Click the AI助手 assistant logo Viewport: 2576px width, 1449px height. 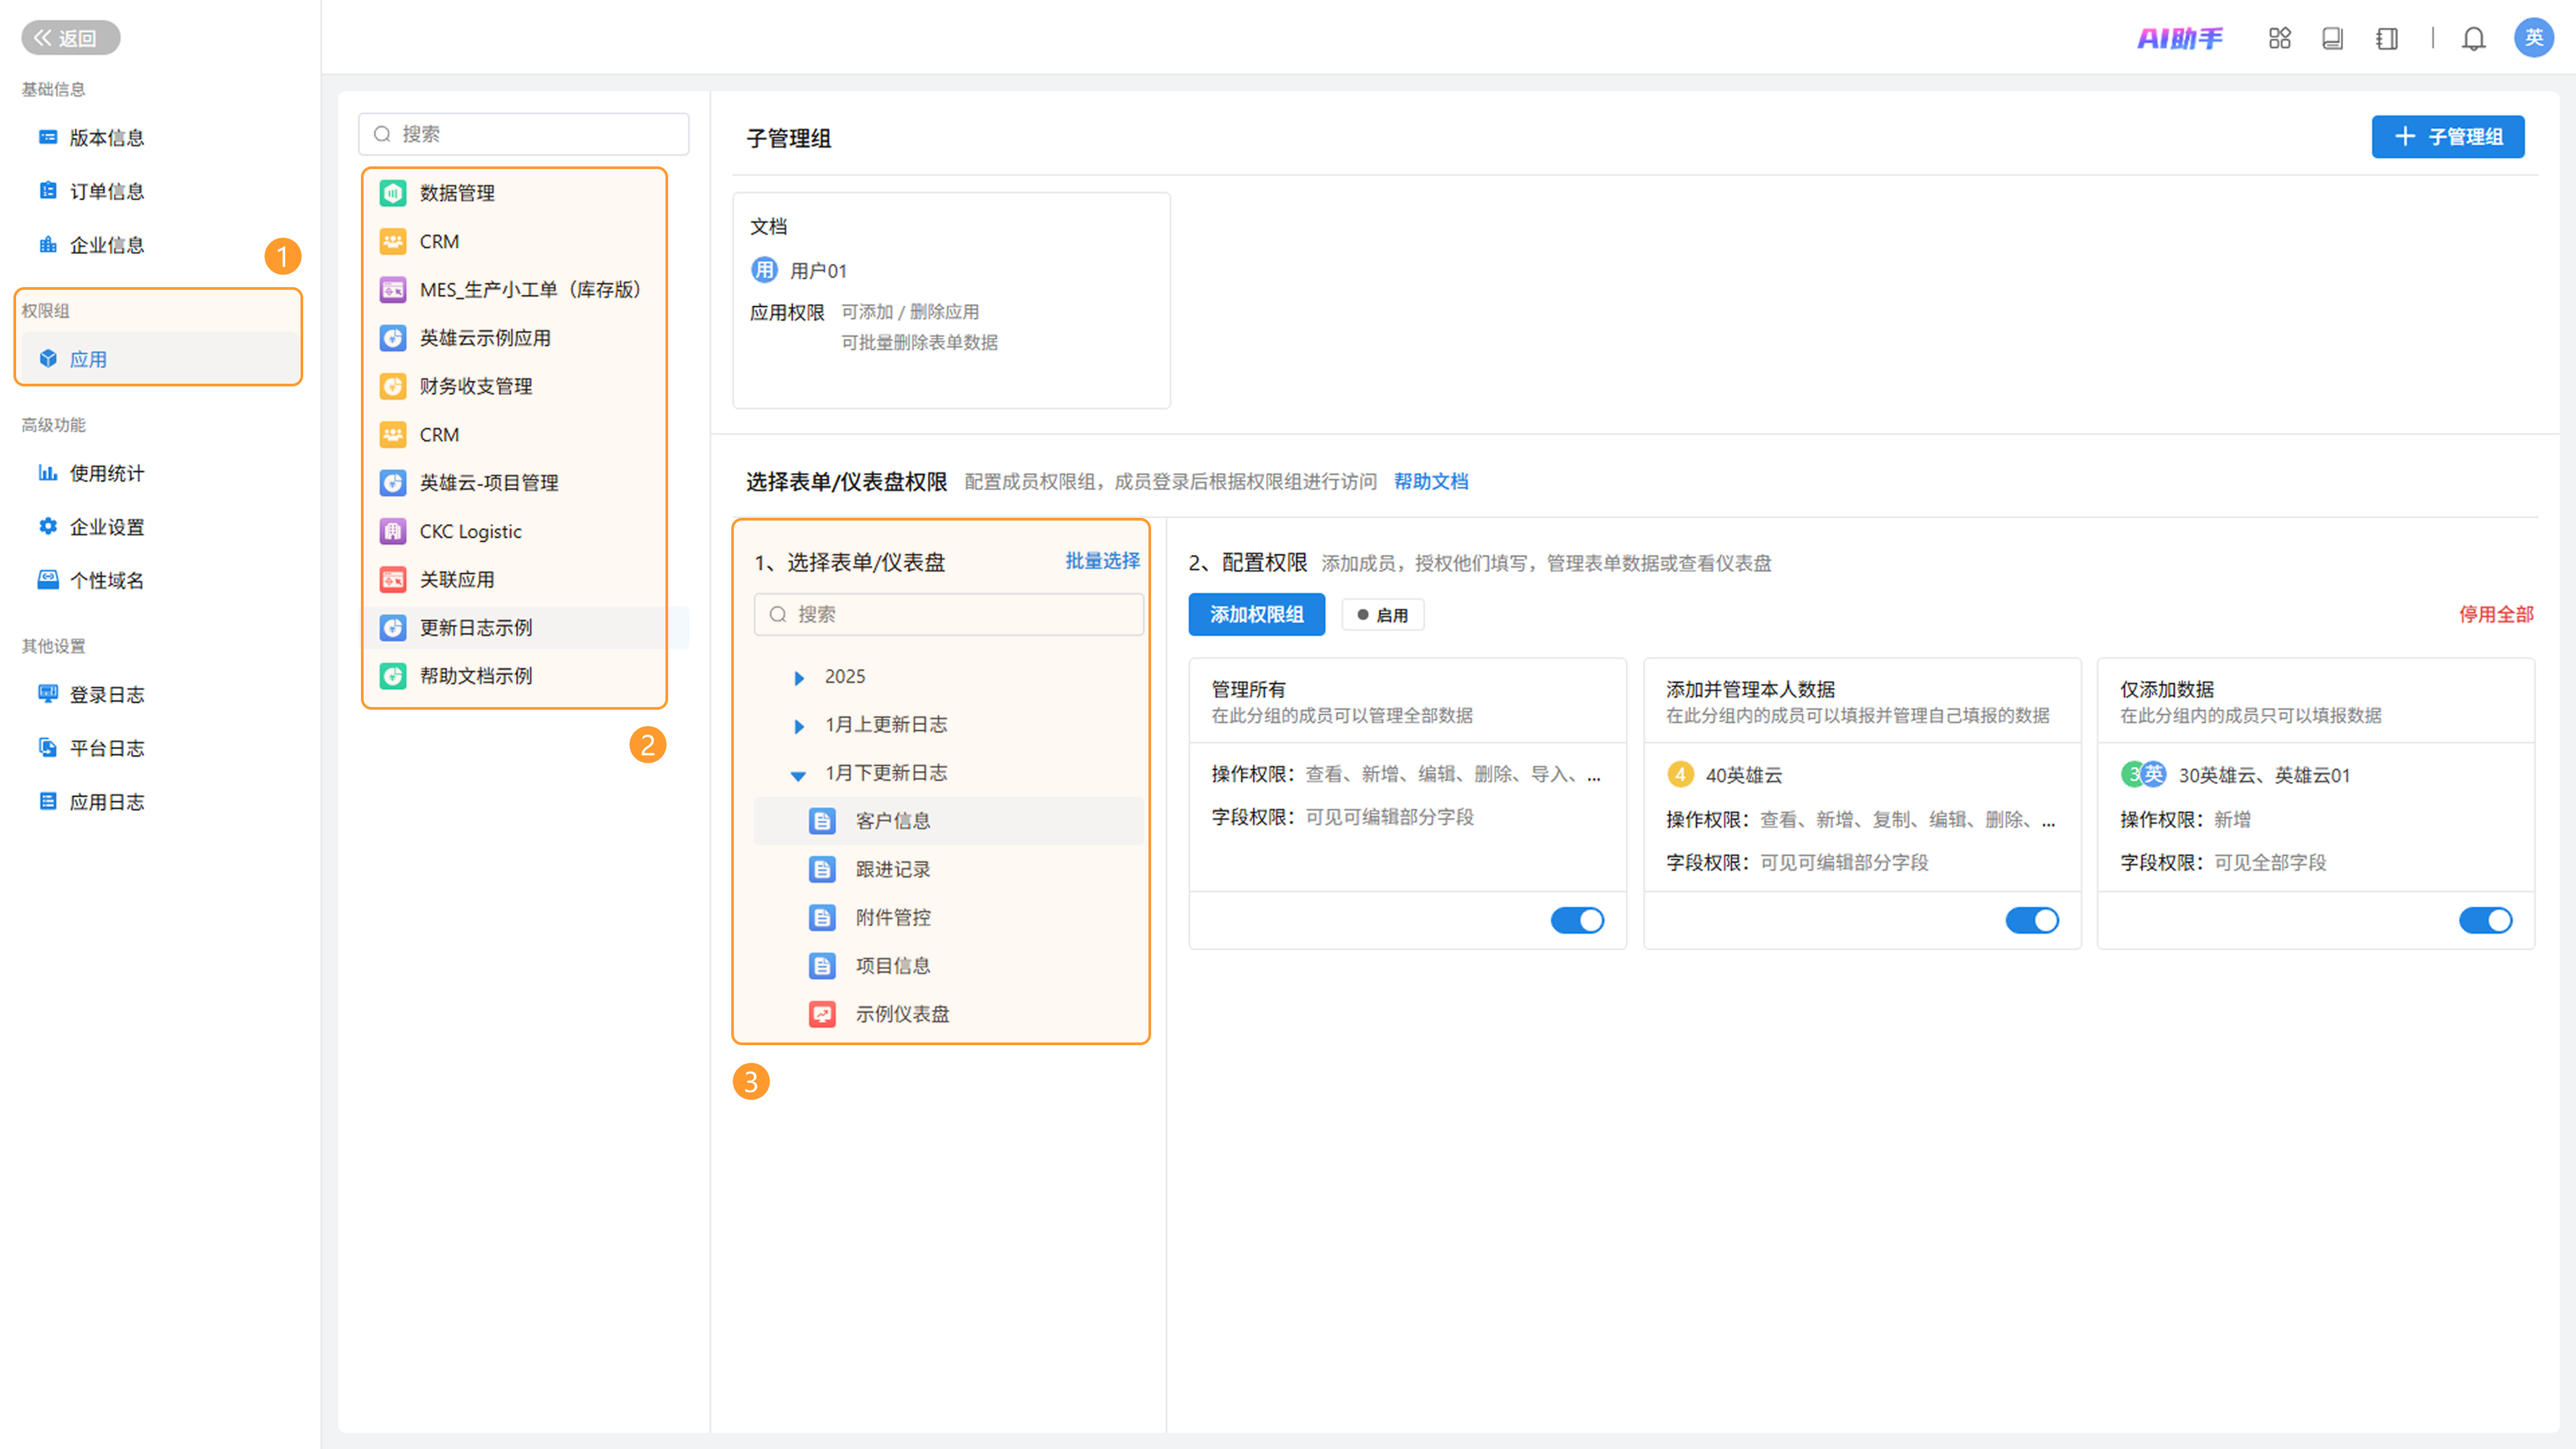(2180, 39)
